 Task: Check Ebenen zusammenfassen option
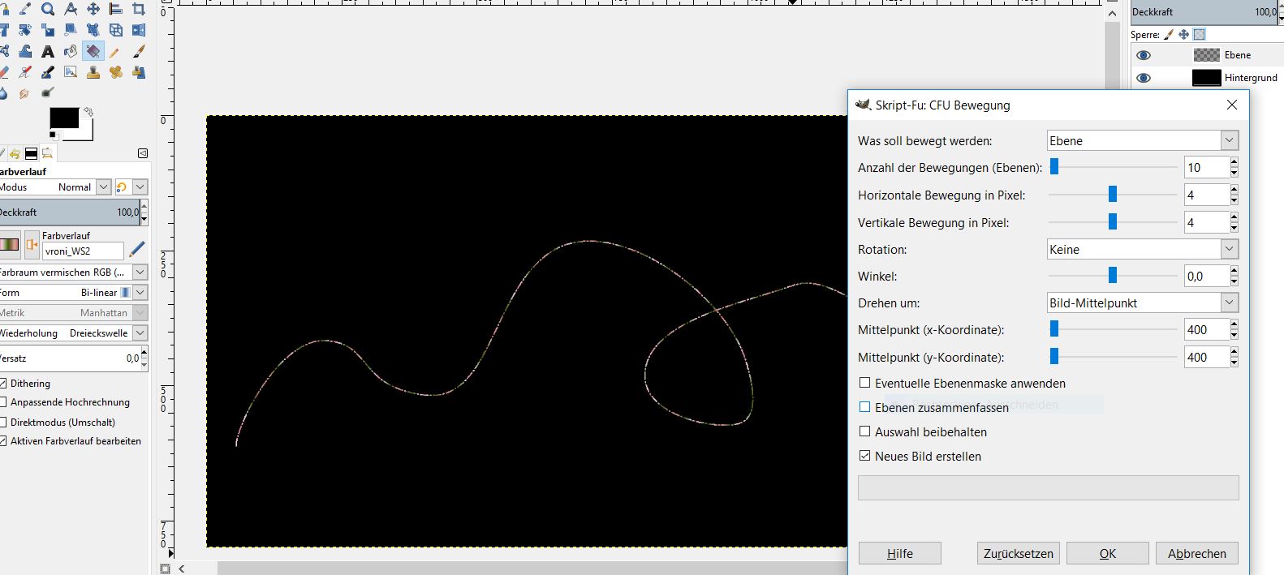(x=864, y=407)
